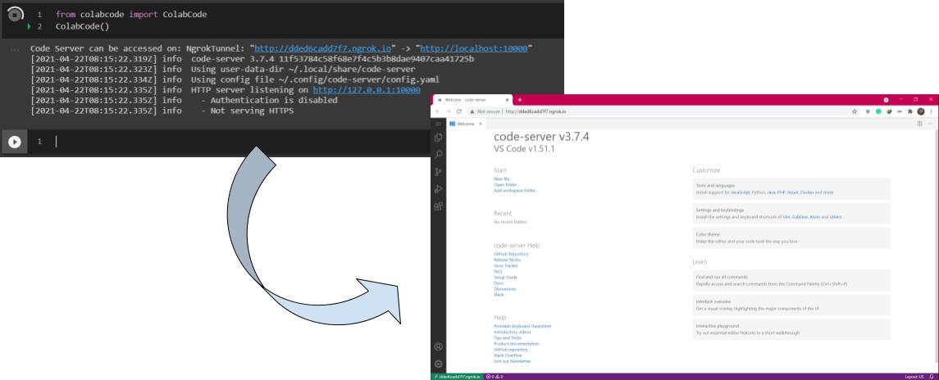939x380 pixels.
Task: Open Chrome's three-dot menu
Action: (x=932, y=111)
